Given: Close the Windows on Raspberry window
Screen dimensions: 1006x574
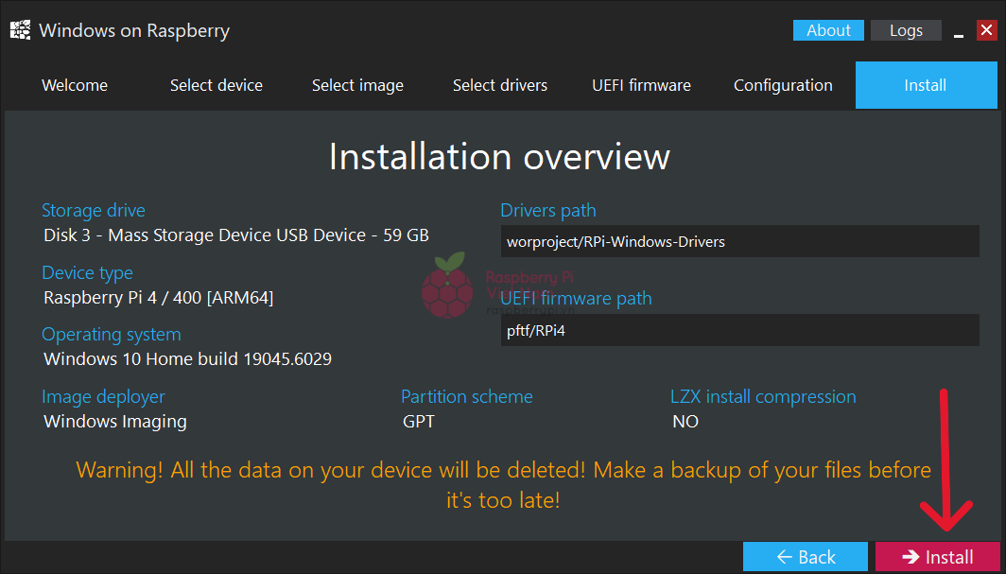Looking at the screenshot, I should point(986,31).
